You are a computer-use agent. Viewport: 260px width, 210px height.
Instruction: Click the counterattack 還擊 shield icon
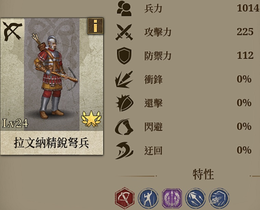(x=125, y=103)
